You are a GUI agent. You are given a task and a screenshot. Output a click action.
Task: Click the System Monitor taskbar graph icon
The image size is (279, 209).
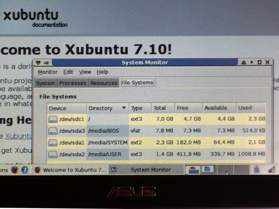coord(113,170)
